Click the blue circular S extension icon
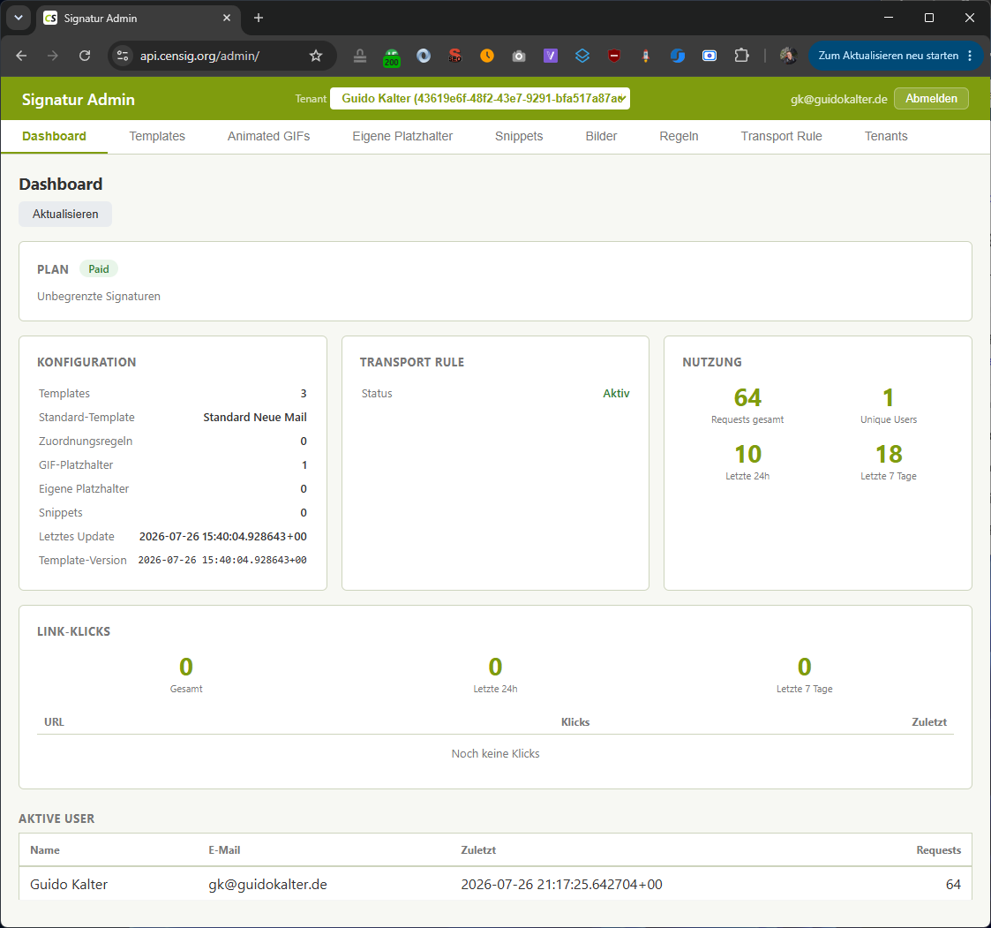This screenshot has width=991, height=928. (678, 56)
